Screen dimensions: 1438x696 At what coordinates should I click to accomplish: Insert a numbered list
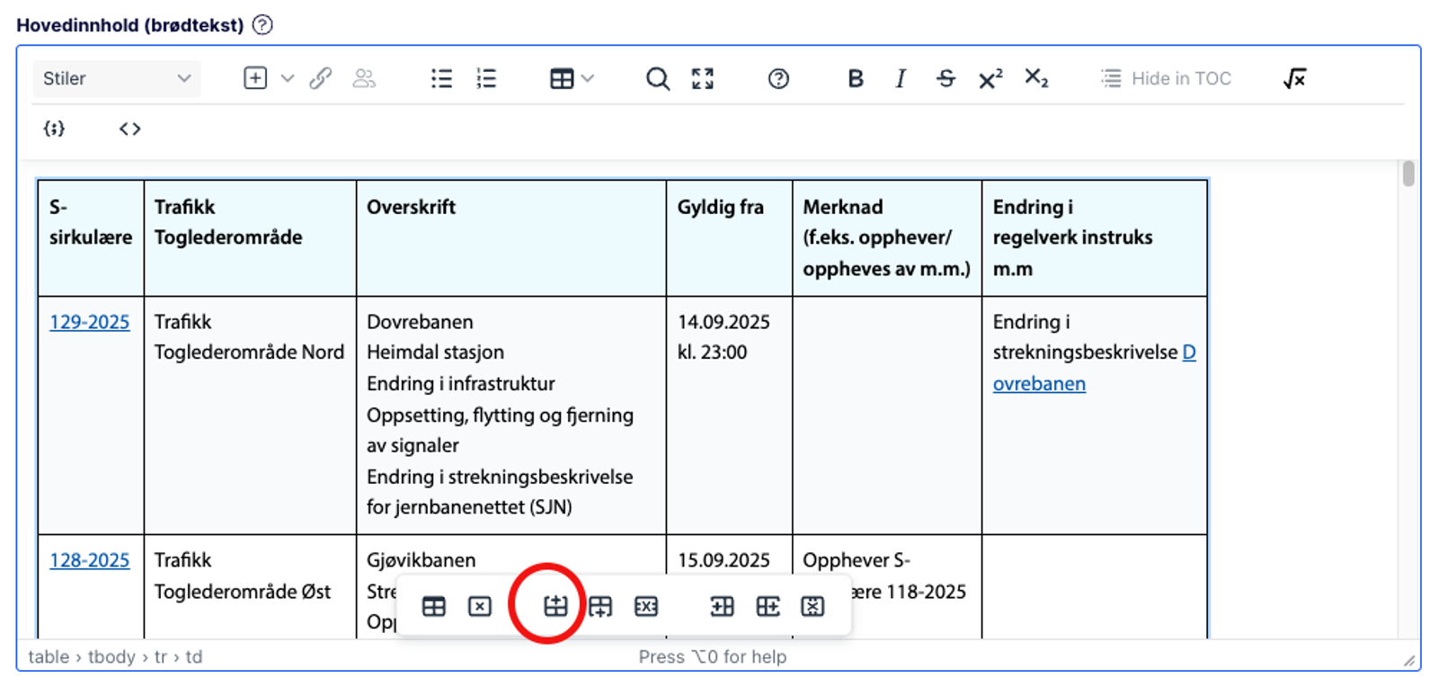tap(486, 79)
